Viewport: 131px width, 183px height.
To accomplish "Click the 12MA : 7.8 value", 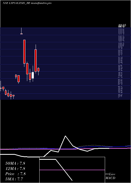I will [x=15, y=169].
